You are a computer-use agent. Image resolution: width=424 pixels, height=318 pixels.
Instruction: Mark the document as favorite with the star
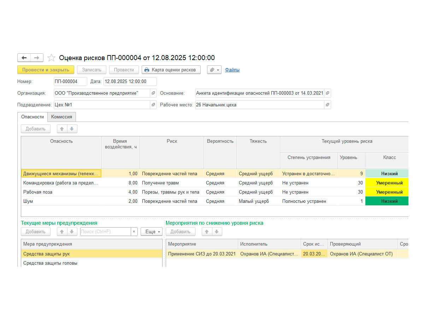pyautogui.click(x=51, y=58)
